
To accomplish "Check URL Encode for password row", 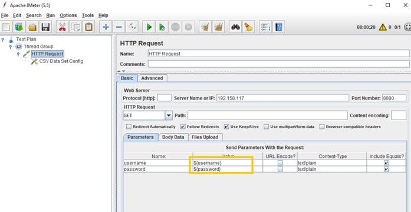I will click(x=281, y=169).
